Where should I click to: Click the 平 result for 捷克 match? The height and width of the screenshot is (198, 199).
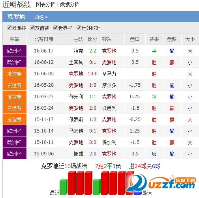point(154,51)
